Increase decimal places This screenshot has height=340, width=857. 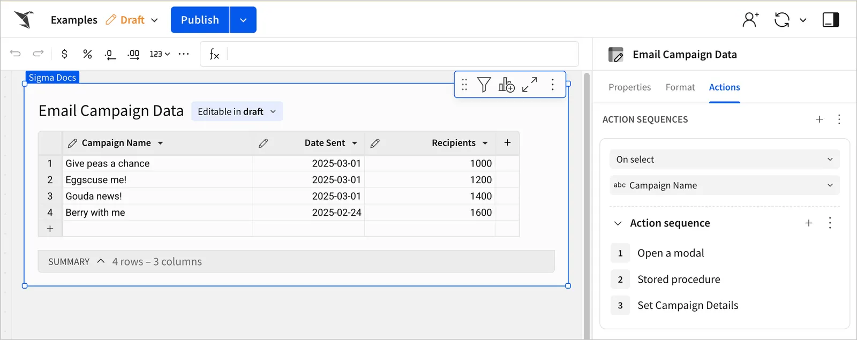pyautogui.click(x=133, y=54)
